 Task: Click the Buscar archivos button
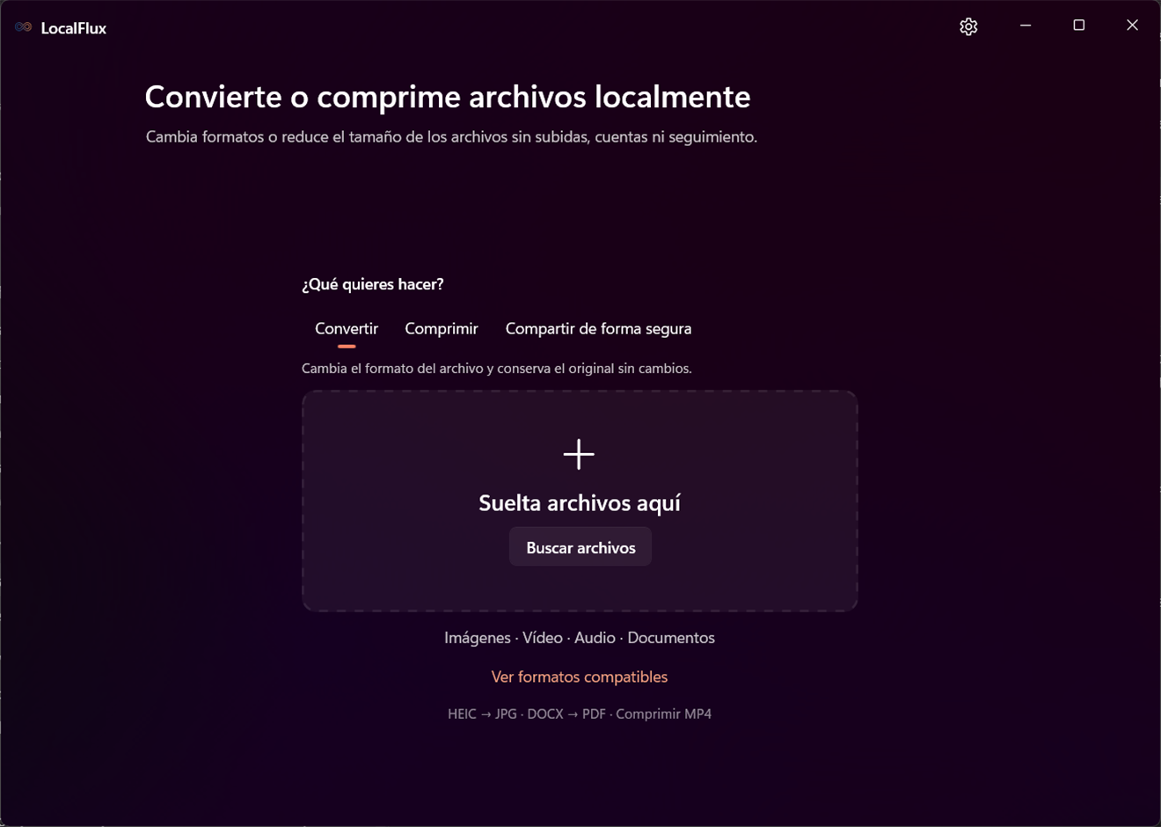tap(580, 547)
